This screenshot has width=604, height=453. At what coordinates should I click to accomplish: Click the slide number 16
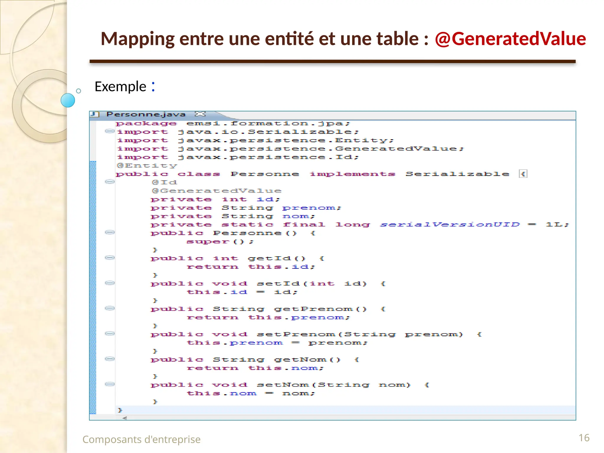coord(584,438)
